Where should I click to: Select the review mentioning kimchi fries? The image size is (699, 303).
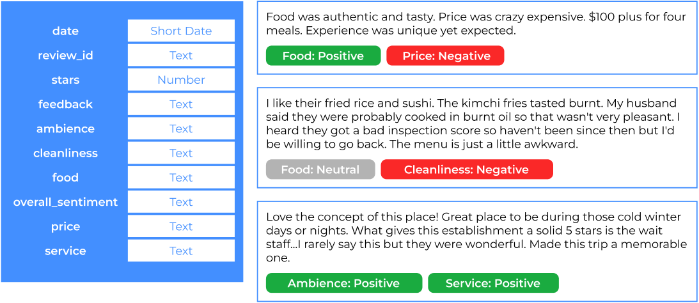[476, 123]
